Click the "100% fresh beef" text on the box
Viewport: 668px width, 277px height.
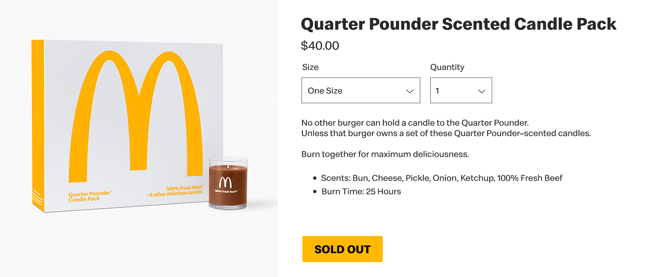point(185,188)
